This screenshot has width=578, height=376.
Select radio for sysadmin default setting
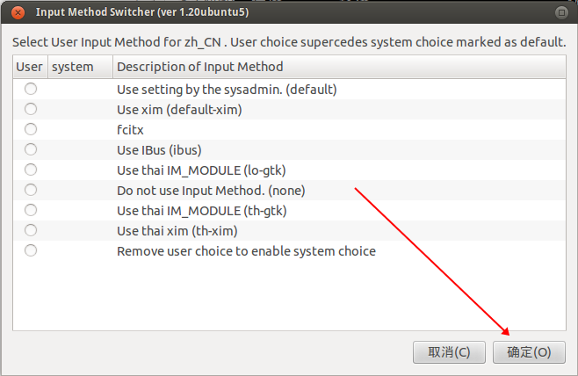31,89
